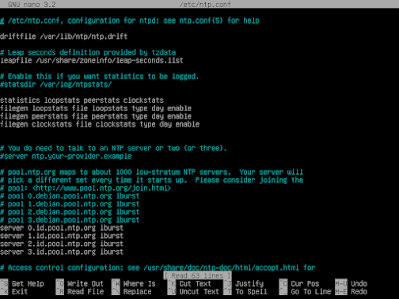
Task: Click the '# Leap seconds definition' comment line
Action: (88, 52)
